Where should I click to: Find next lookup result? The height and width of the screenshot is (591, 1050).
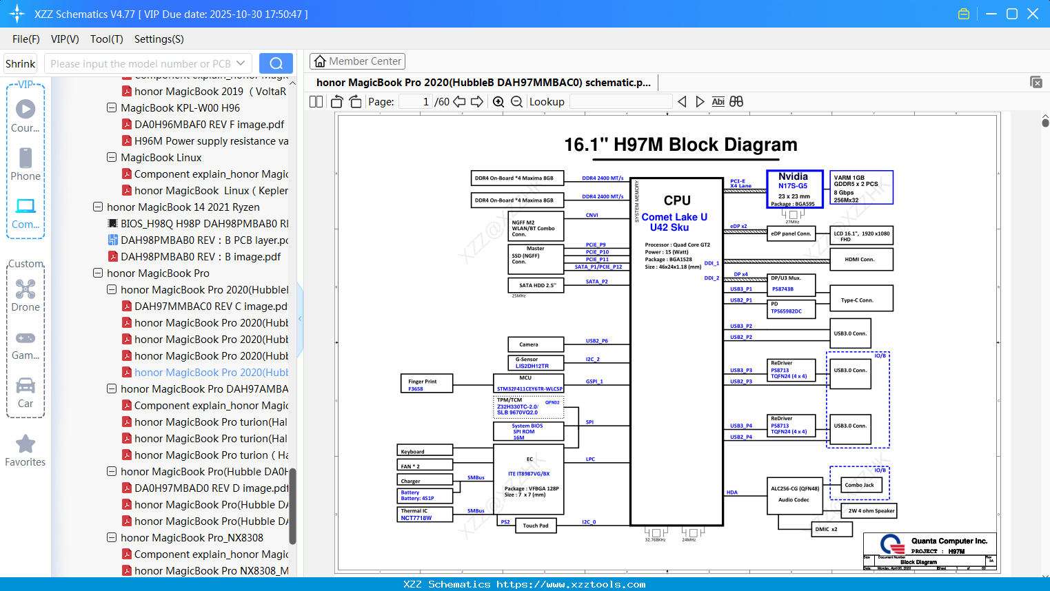click(x=700, y=102)
